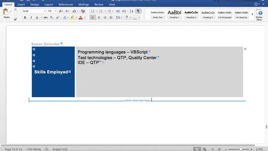The height and width of the screenshot is (151, 268).
Task: Increase font size with A-up icon
Action: 61,11
